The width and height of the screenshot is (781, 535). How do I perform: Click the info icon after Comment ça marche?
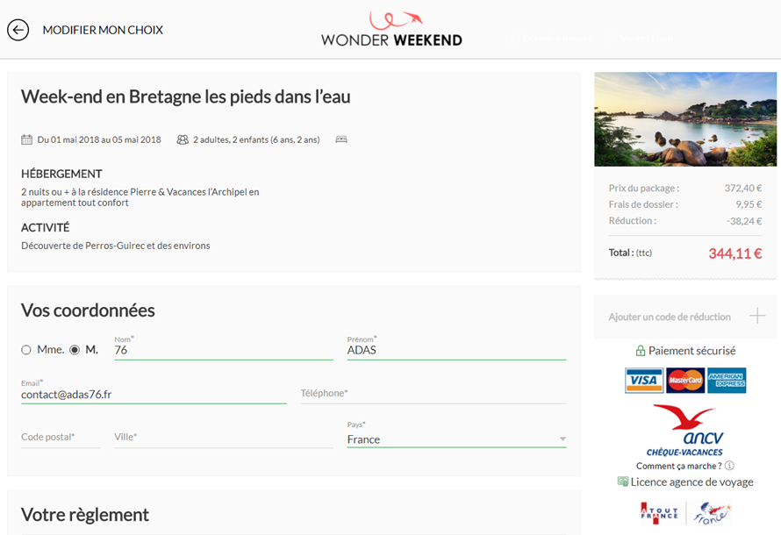tap(729, 466)
